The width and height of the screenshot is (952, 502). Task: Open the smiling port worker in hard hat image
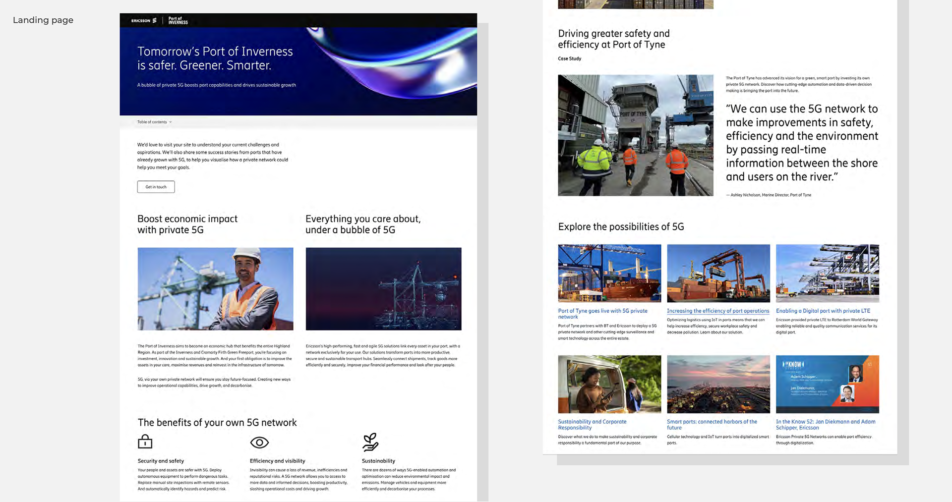(215, 289)
